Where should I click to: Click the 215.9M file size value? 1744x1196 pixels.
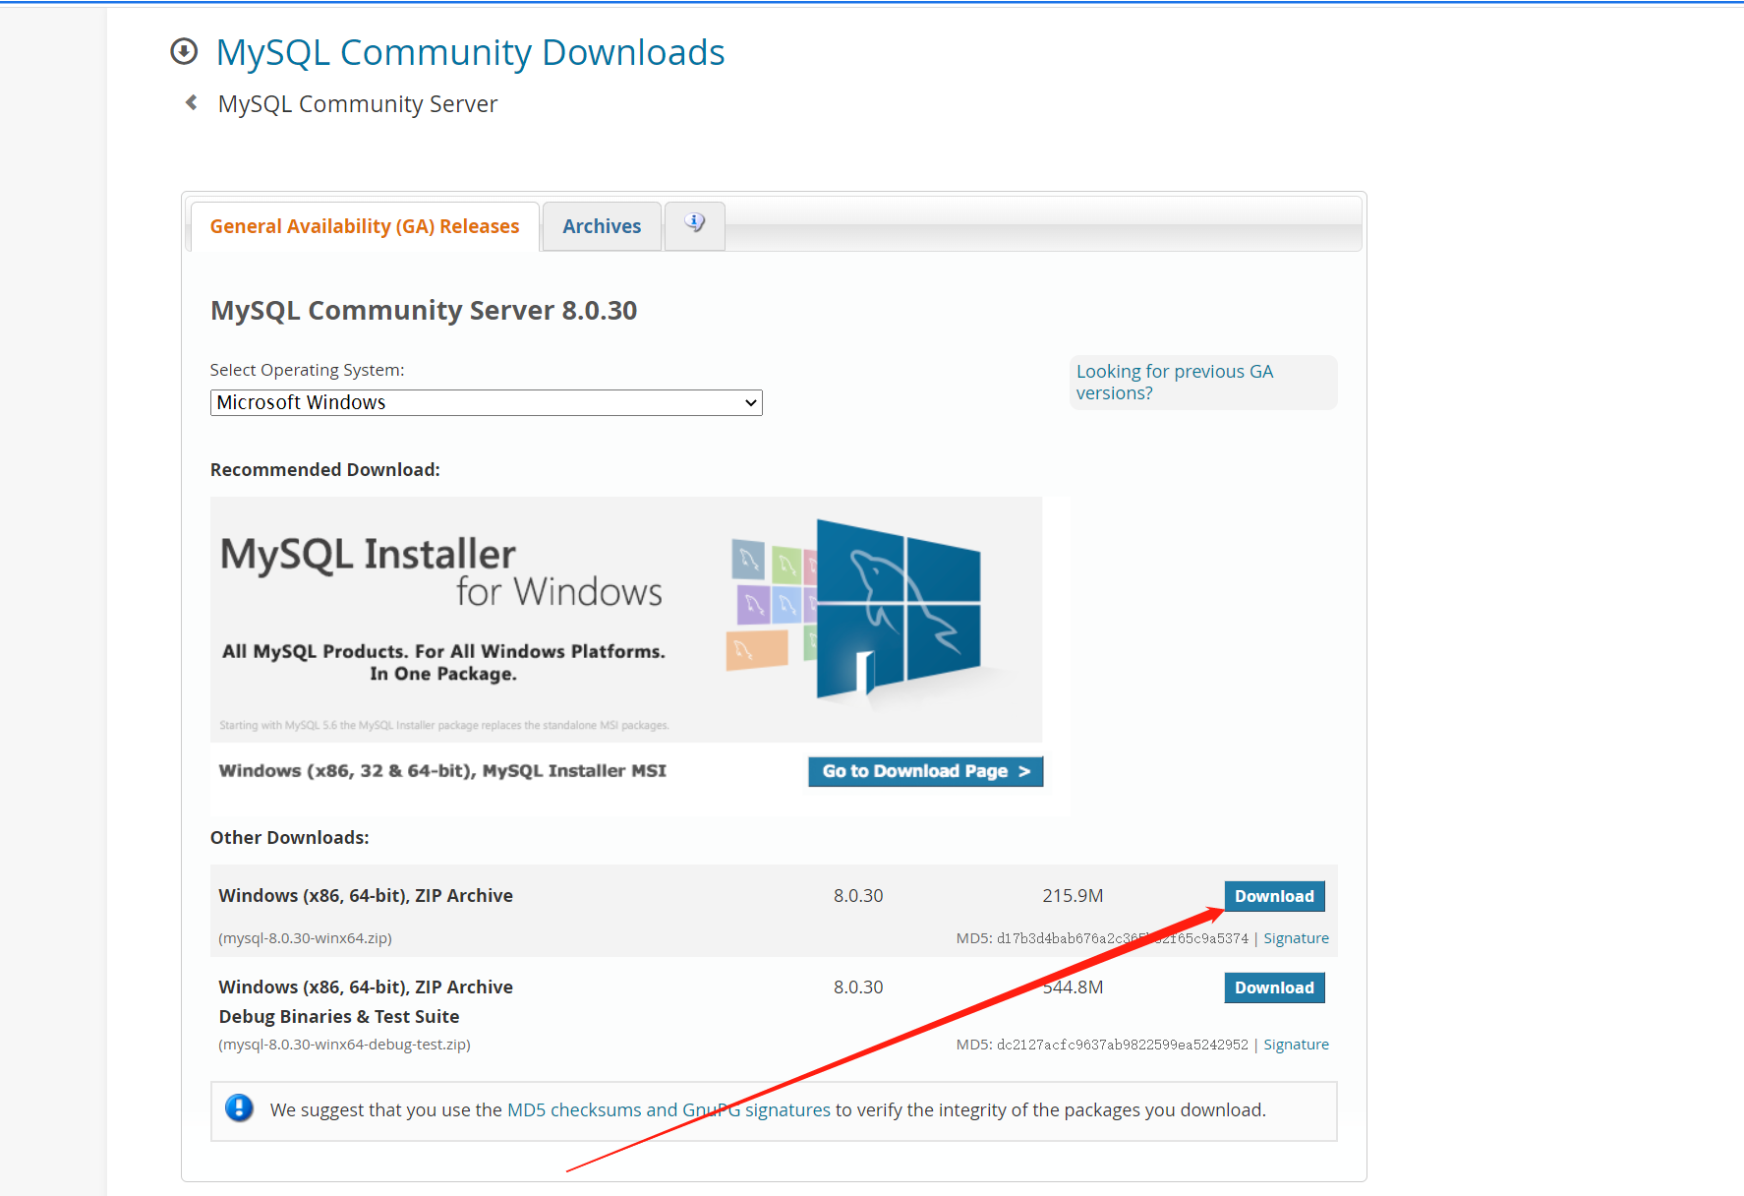1073,896
